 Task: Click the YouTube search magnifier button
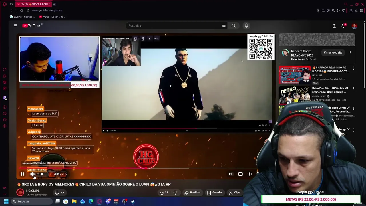pos(234,26)
